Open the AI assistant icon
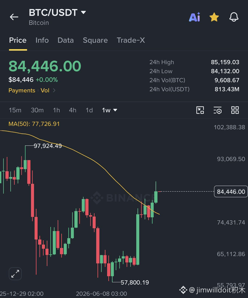The height and width of the screenshot is (298, 248). (194, 17)
